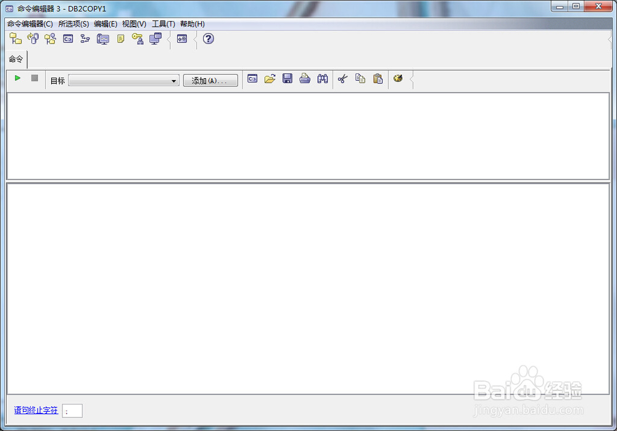Collapse the tools settings toolbar chevron
The width and height of the screenshot is (617, 431).
[195, 39]
